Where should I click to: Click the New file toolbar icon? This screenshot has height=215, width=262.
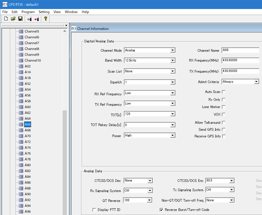click(x=6, y=19)
